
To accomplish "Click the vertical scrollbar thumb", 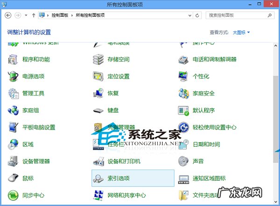I will (276, 119).
